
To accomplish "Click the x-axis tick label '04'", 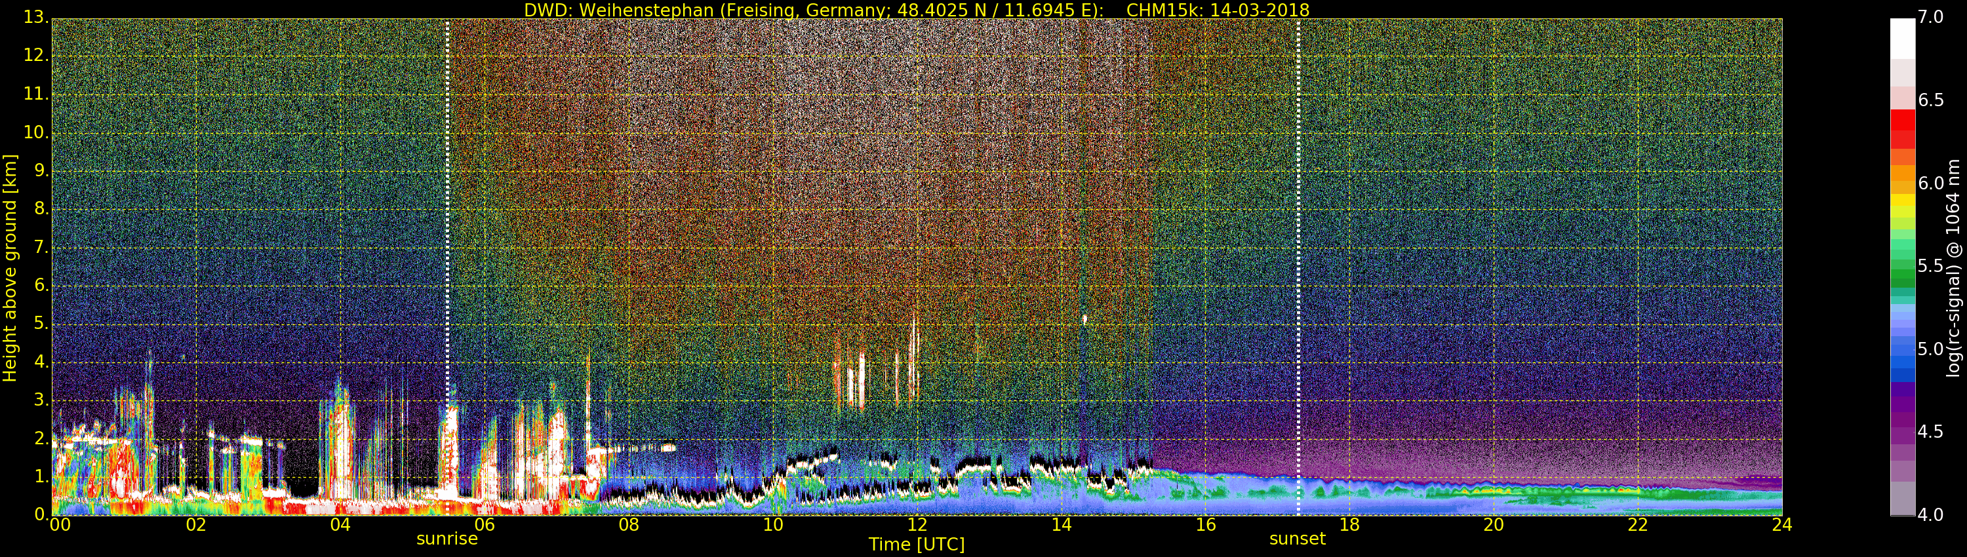I will [x=340, y=525].
